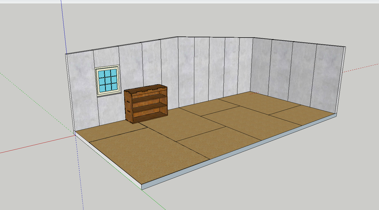Select the top-left blue window pane
This screenshot has height=210, width=379.
click(x=101, y=74)
